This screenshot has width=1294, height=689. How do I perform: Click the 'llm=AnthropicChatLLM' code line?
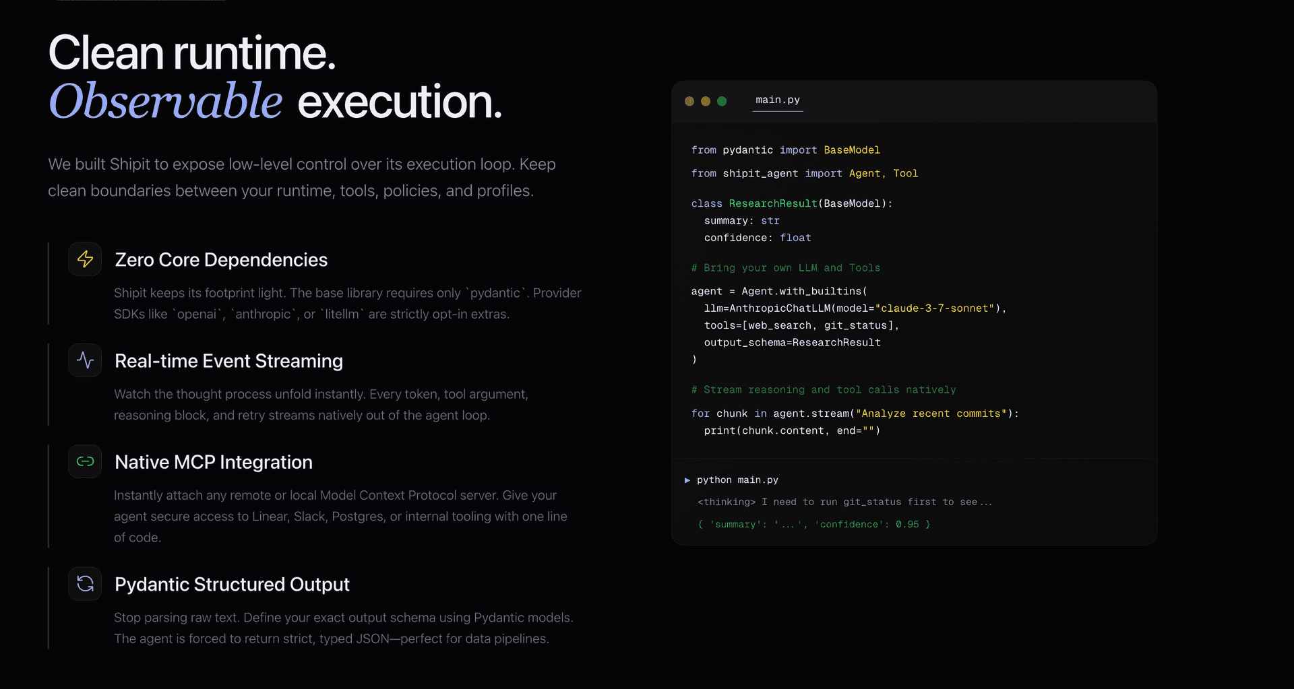click(x=855, y=308)
